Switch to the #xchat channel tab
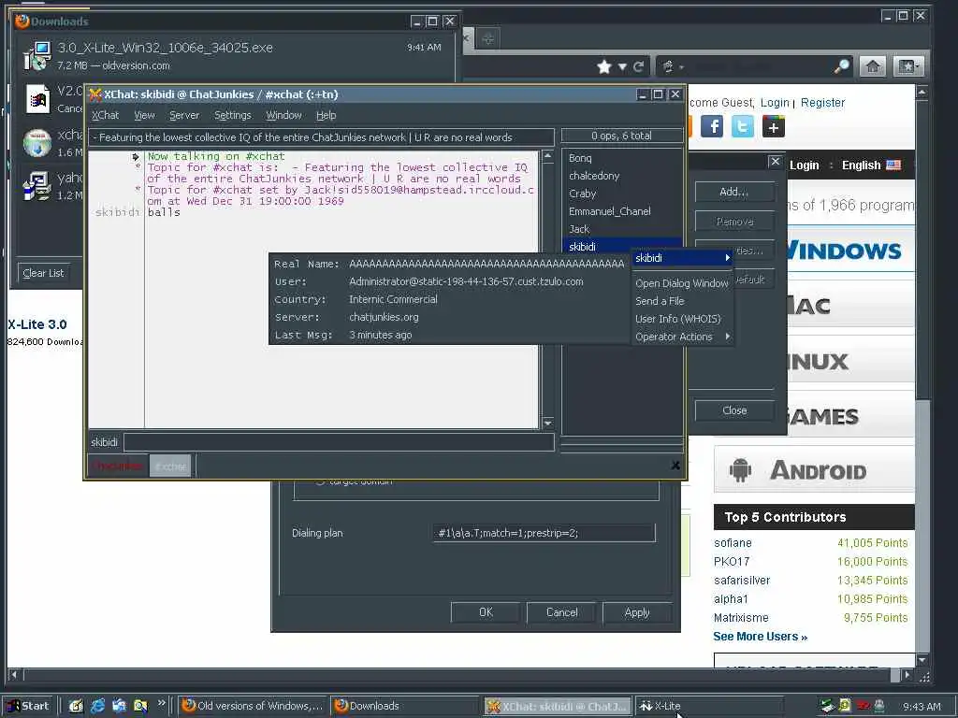Screen dimensions: 958x718 [170, 467]
